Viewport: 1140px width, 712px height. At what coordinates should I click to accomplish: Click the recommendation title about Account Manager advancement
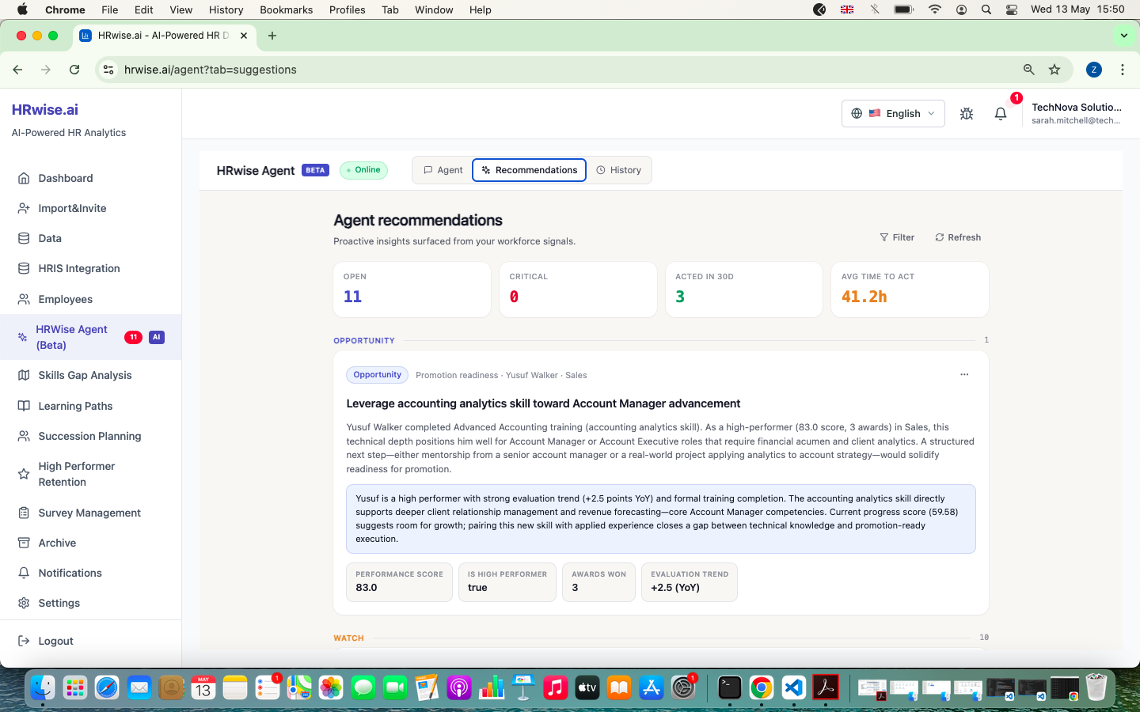[543, 403]
